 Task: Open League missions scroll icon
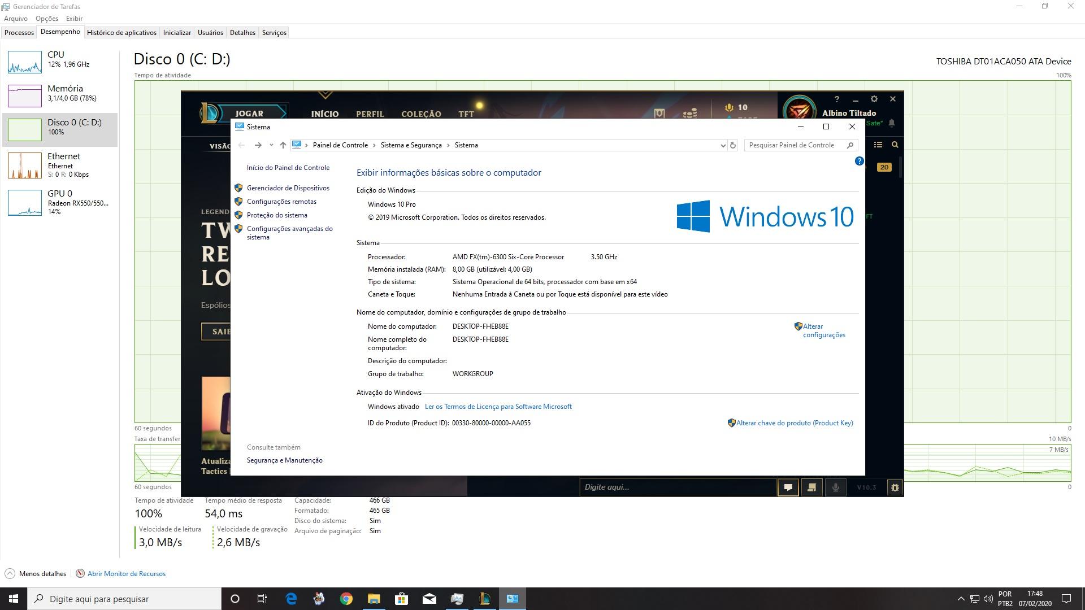(811, 487)
